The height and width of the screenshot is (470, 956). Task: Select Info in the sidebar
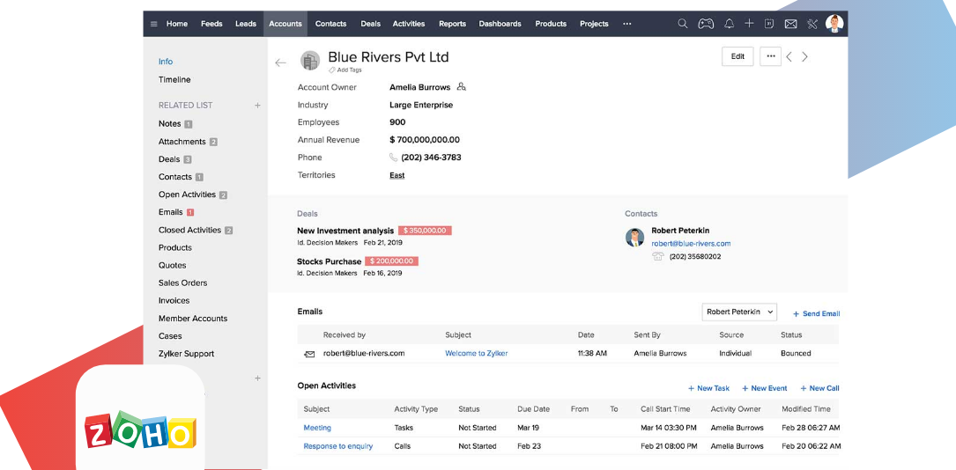[166, 62]
